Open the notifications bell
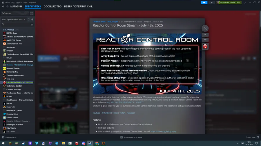261x146 pixels. pyautogui.click(x=212, y=3)
